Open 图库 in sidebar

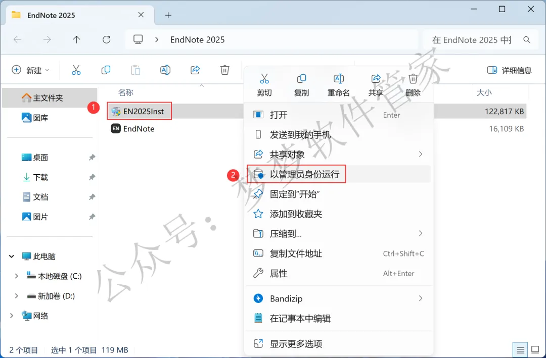[x=50, y=118]
